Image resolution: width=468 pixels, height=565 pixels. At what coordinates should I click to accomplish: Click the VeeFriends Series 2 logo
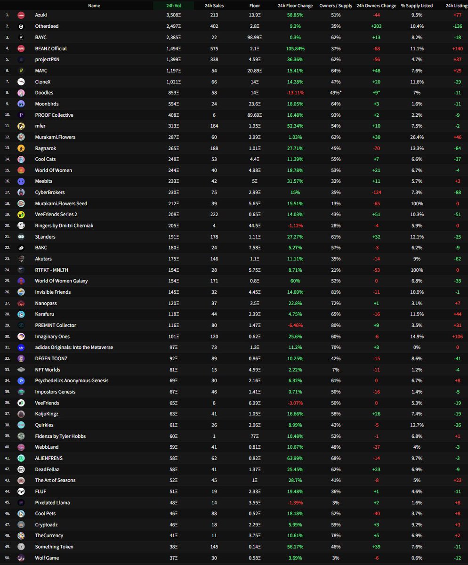(21, 215)
